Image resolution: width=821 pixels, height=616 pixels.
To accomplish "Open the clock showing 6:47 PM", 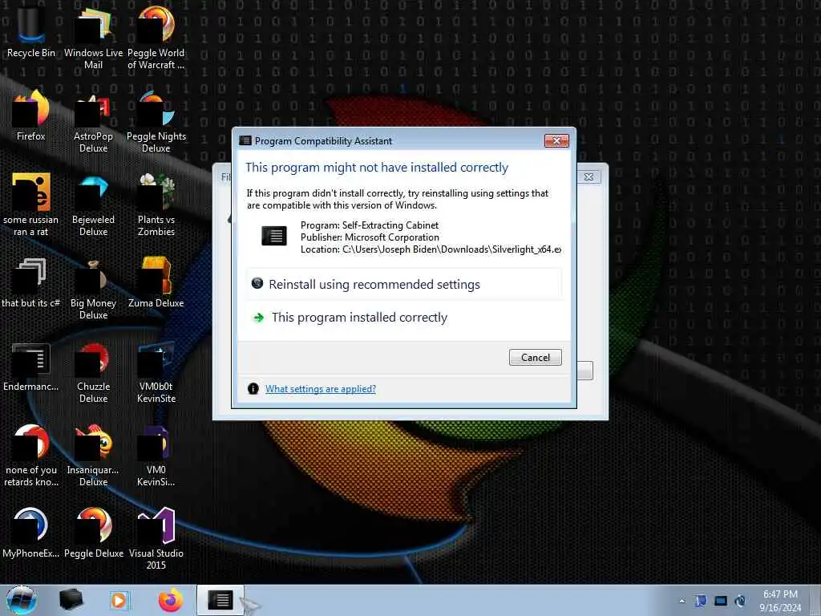I will click(x=780, y=600).
